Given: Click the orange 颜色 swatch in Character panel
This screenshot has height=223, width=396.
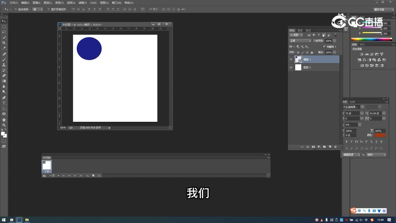Looking at the screenshot, I should coord(380,135).
